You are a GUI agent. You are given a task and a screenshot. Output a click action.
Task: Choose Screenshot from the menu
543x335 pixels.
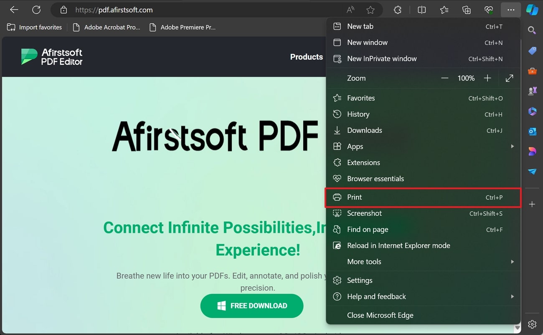(423, 213)
